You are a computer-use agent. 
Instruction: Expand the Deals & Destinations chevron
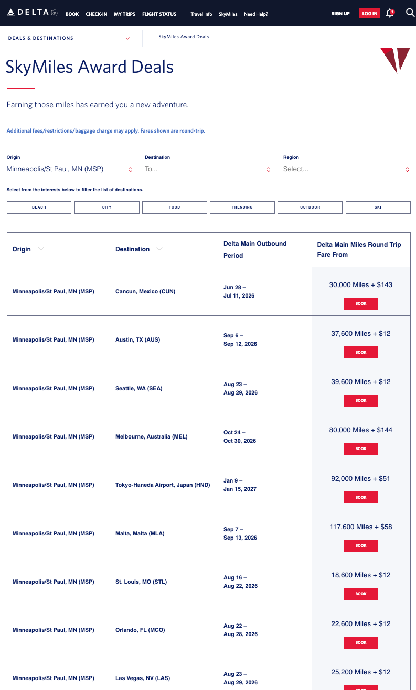tap(127, 38)
